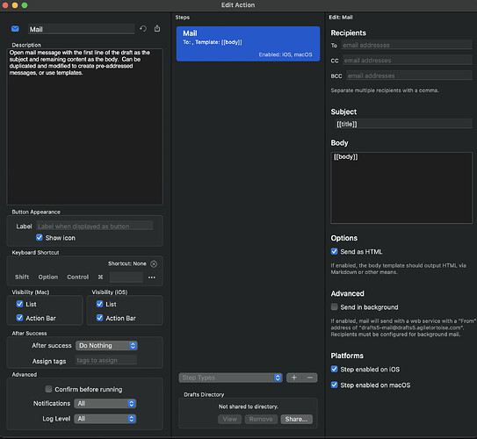Uncheck List under Visibility (iOS)
The width and height of the screenshot is (477, 439).
[99, 304]
